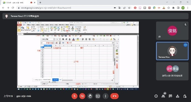Click the camera permission icon in address bar
191x102 pixels.
pos(115,8)
